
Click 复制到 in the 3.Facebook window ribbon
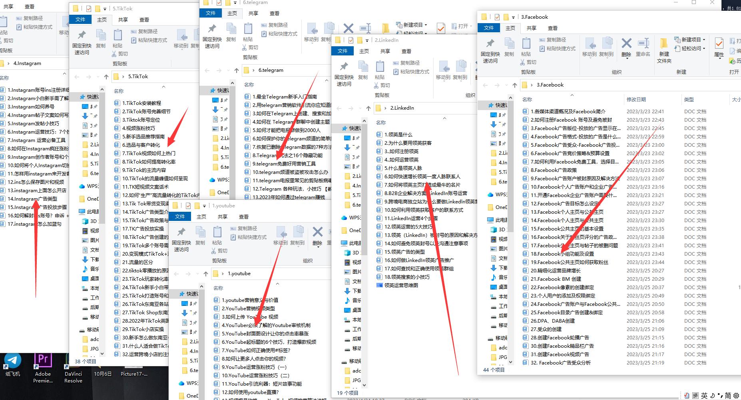(606, 47)
